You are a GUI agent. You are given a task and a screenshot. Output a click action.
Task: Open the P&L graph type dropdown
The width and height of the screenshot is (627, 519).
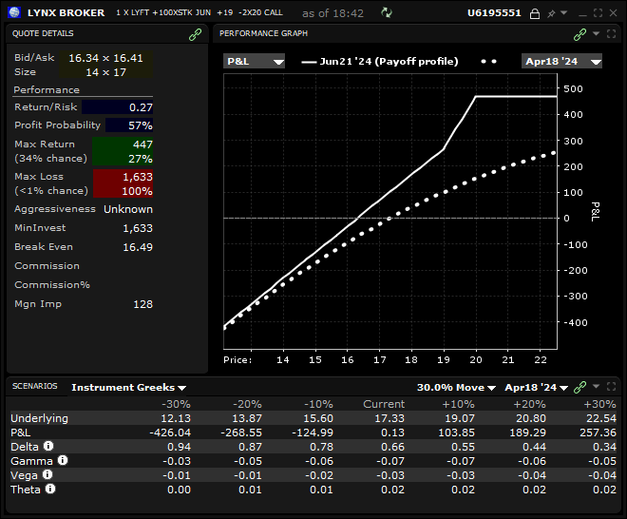(254, 61)
